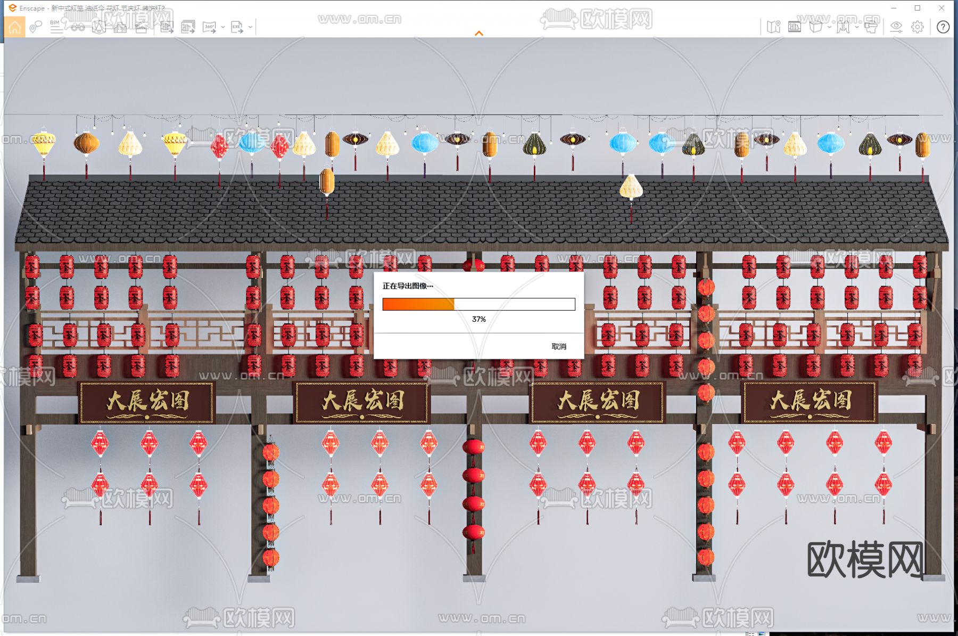Open the collaborative annotations pin icon
Screen dimensions: 958x636
(36, 27)
